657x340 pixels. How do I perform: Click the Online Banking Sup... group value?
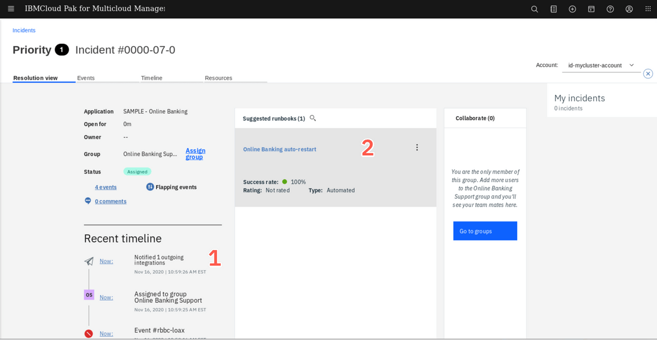point(150,154)
